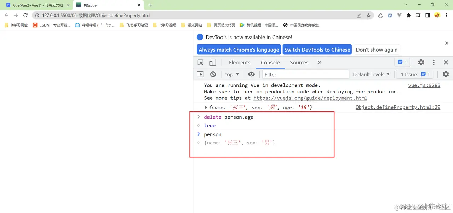Click Don't show again
453x213 pixels.
(x=377, y=50)
